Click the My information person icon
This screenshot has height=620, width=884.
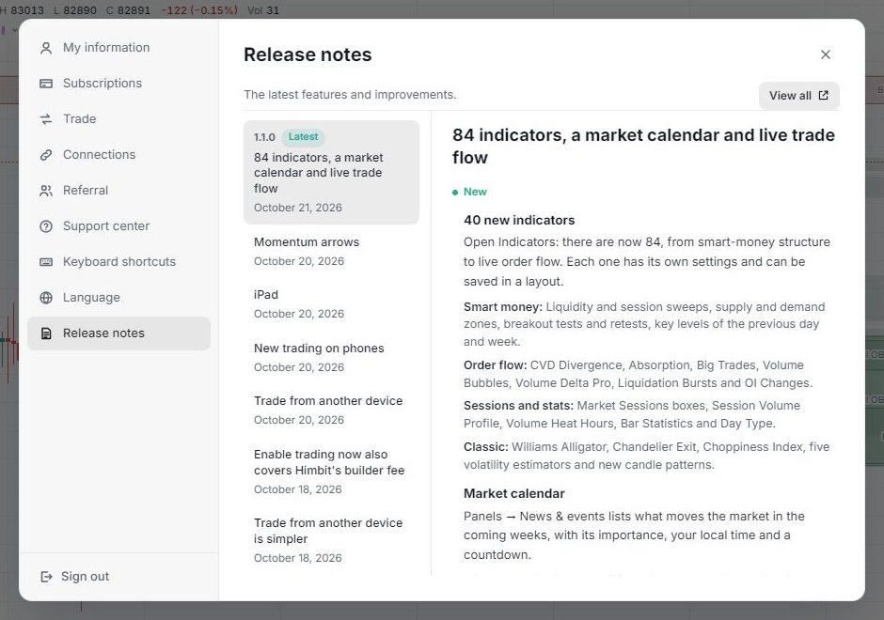[x=46, y=48]
